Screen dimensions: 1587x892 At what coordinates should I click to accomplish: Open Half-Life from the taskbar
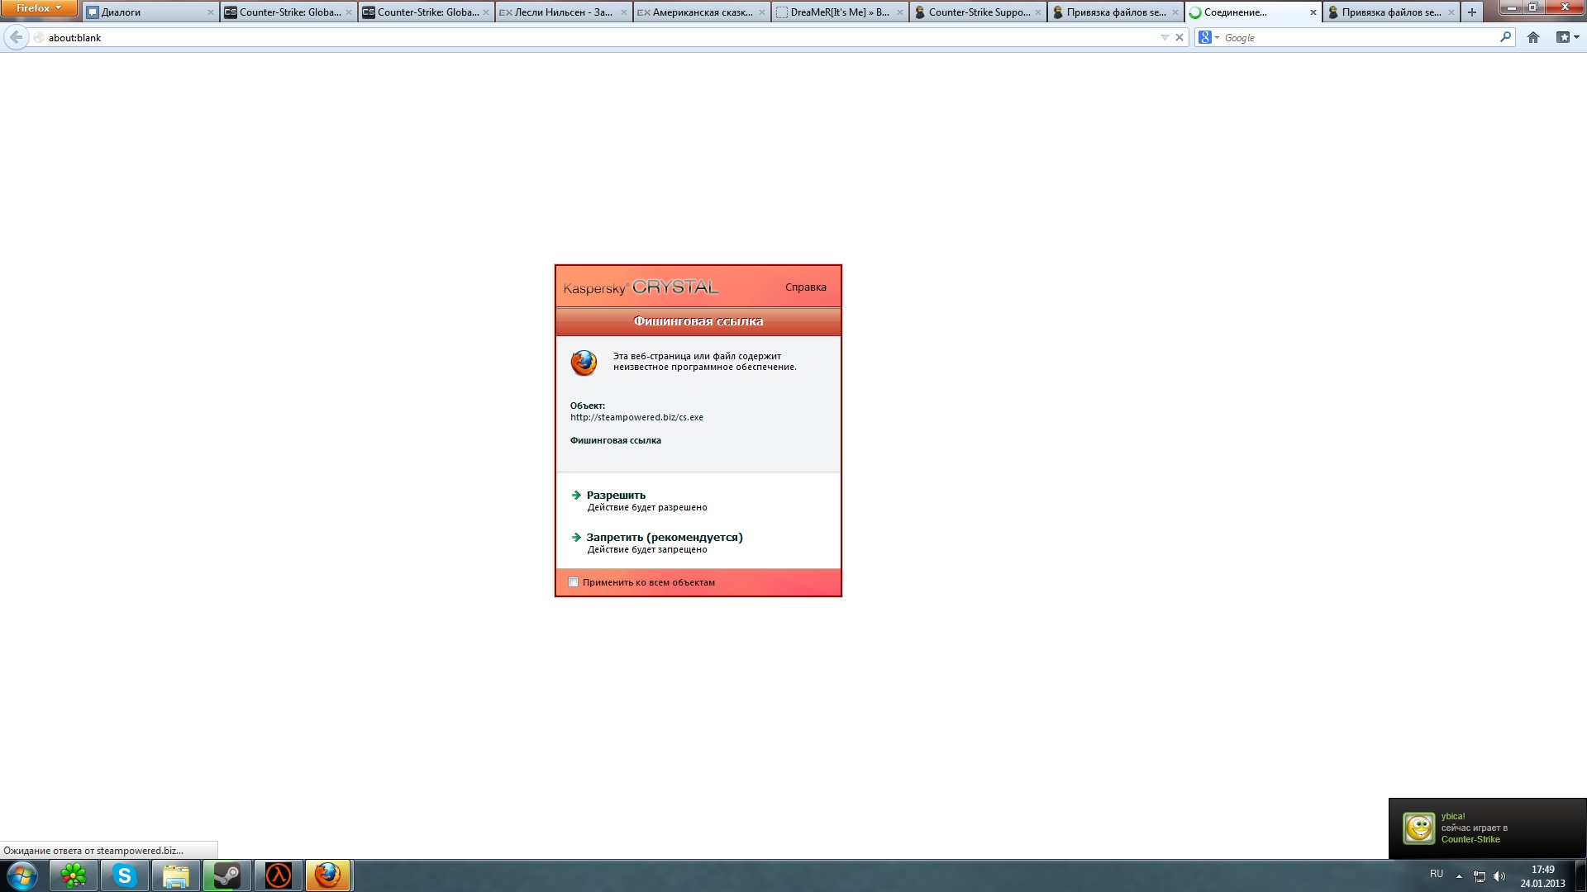279,875
